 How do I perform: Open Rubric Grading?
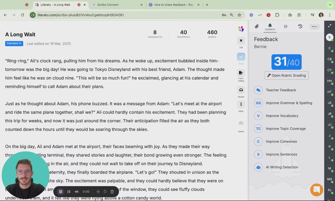[287, 75]
